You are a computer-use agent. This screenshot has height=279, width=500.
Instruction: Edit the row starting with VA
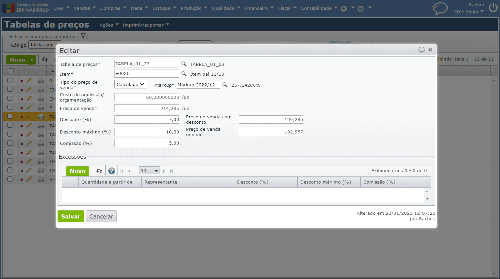click(x=29, y=179)
